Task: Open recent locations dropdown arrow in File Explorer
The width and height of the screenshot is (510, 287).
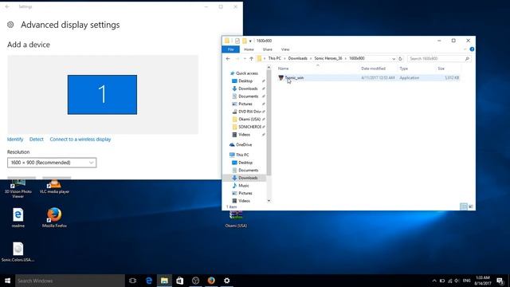Action: pyautogui.click(x=245, y=58)
